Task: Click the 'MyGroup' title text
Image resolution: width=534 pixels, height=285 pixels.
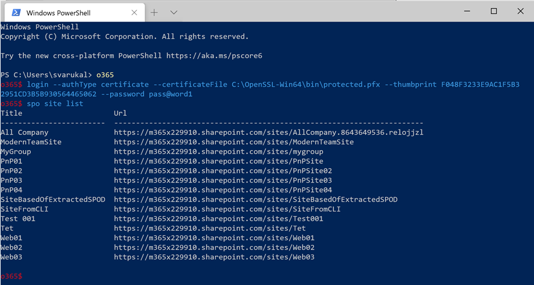Action: click(x=16, y=152)
